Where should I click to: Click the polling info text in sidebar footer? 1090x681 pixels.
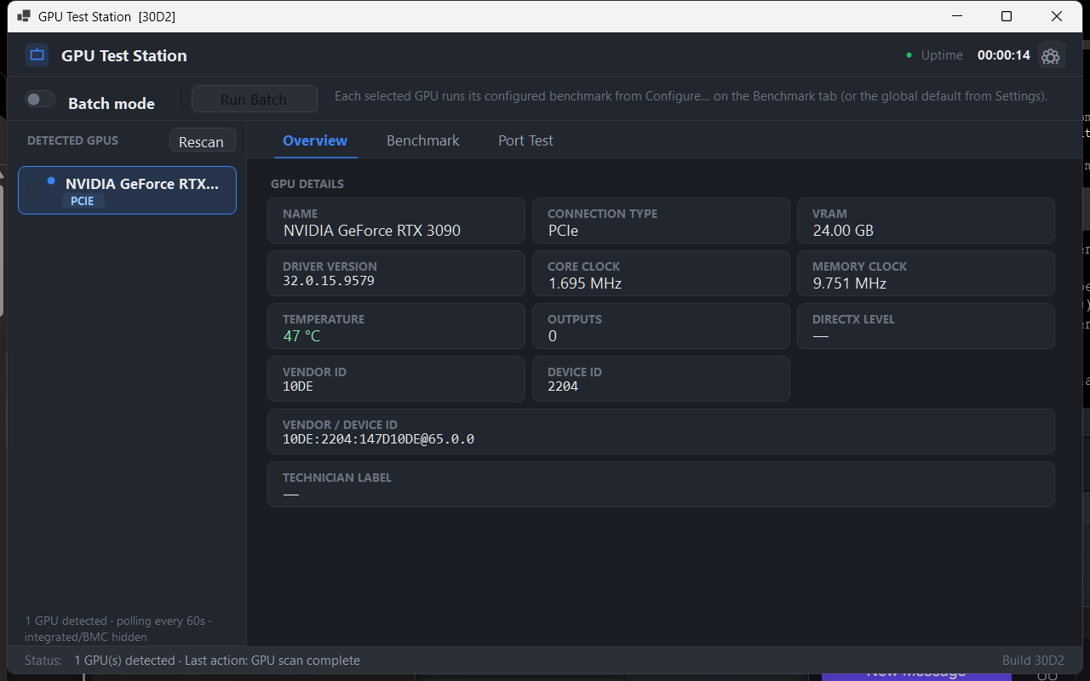click(118, 628)
